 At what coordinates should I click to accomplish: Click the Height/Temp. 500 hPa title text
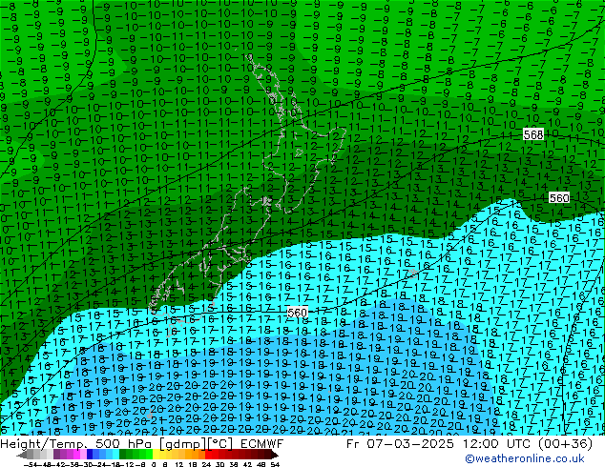[x=77, y=444]
